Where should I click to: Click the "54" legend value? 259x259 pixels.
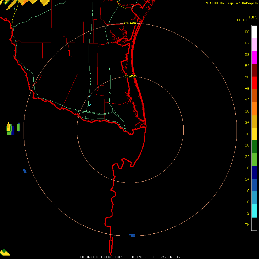coord(247,66)
